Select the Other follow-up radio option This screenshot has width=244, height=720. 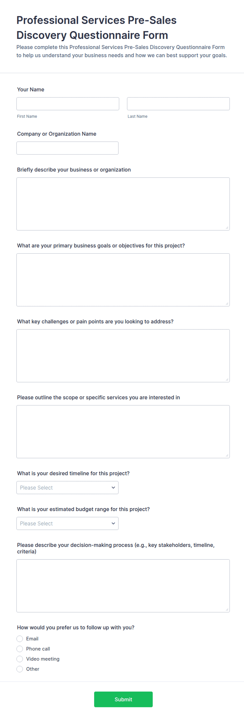19,669
